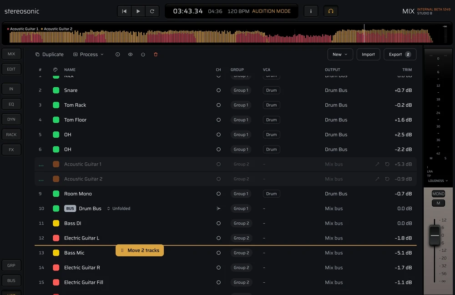Screen dimensions: 455x295
Task: Reset Acoustic Guitar 2 trim icon
Action: click(387, 179)
